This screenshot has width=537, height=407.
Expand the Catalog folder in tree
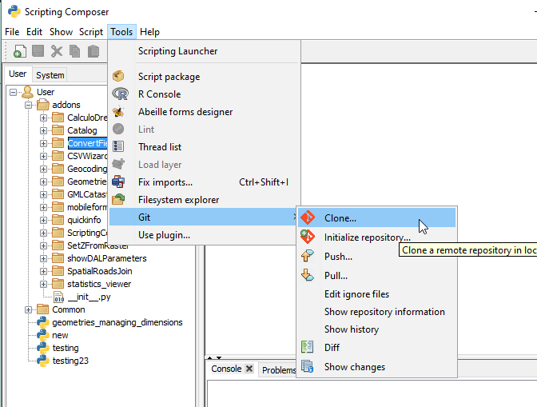tap(44, 130)
